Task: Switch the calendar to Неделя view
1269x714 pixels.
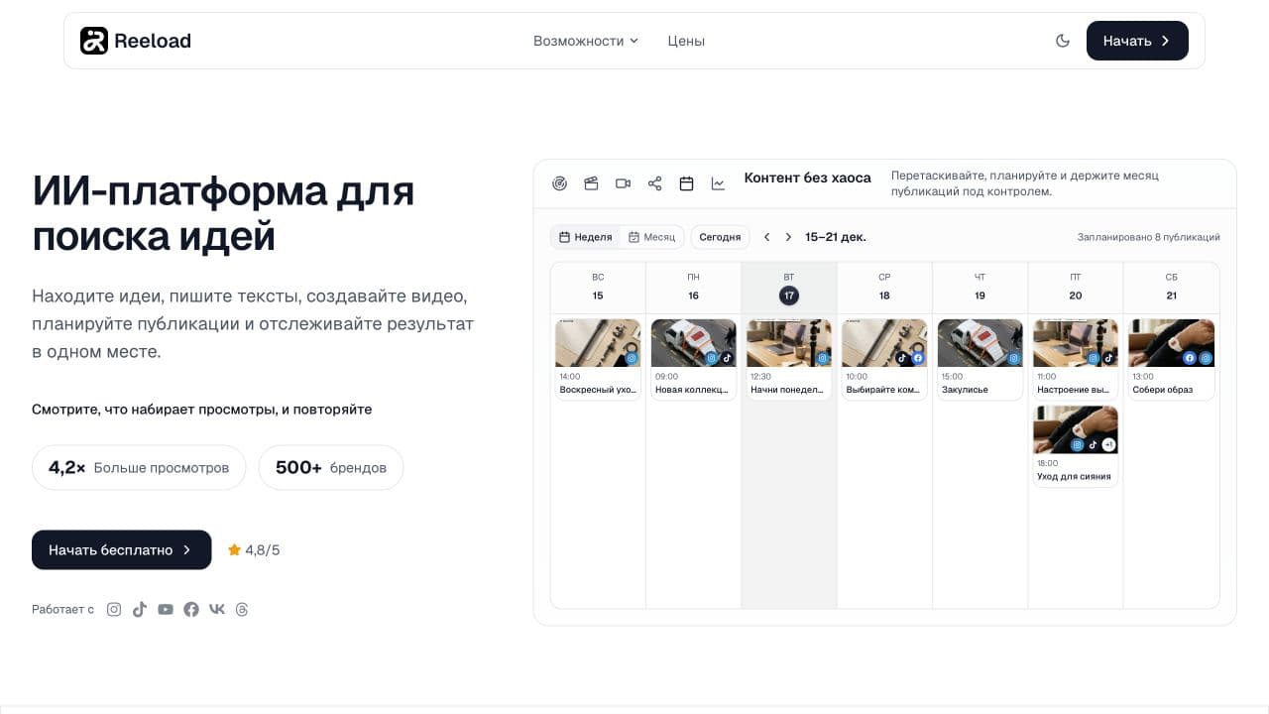Action: point(586,237)
